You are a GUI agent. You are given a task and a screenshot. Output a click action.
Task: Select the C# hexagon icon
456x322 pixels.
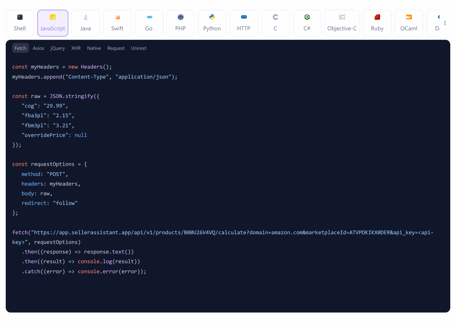coord(307,17)
